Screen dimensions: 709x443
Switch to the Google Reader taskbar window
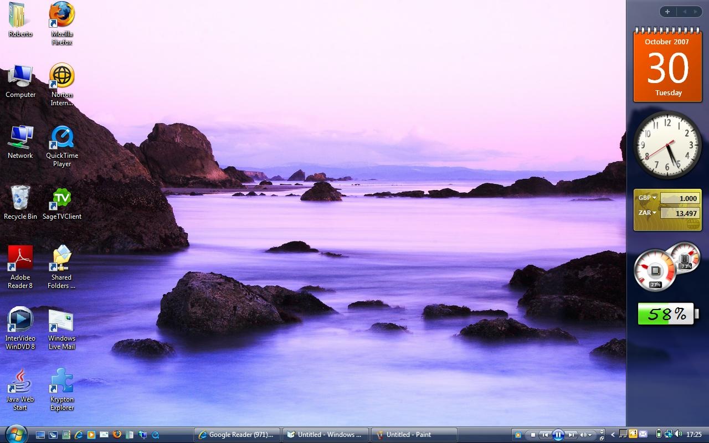[237, 435]
